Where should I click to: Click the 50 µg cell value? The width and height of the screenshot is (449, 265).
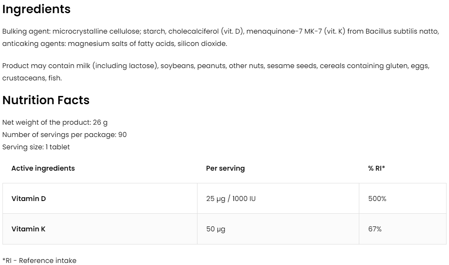[x=215, y=229]
